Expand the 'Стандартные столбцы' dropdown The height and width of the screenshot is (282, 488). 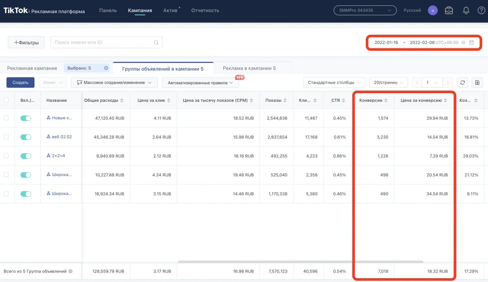[x=334, y=83]
